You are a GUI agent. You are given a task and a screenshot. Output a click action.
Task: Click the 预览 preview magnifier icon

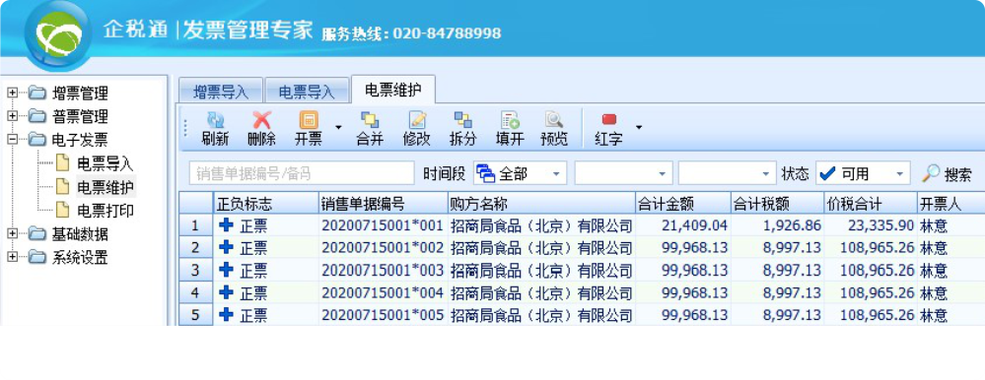click(554, 120)
